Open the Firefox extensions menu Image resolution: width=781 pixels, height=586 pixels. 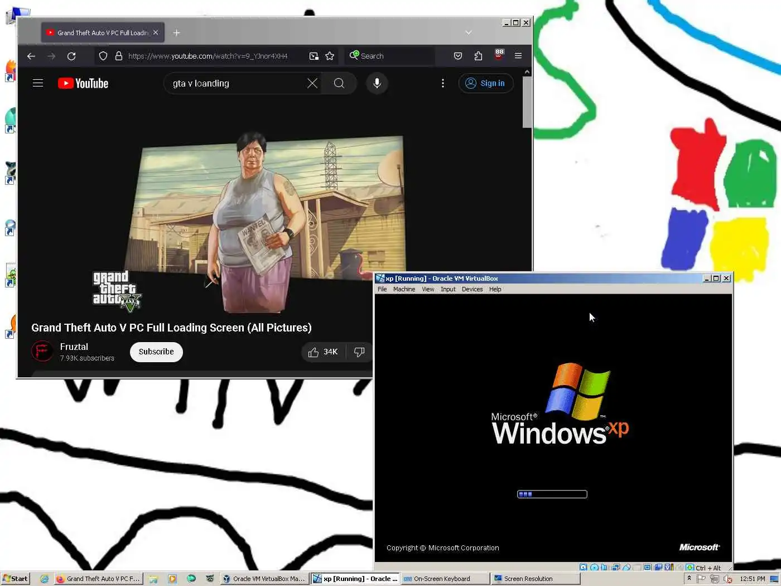click(478, 56)
